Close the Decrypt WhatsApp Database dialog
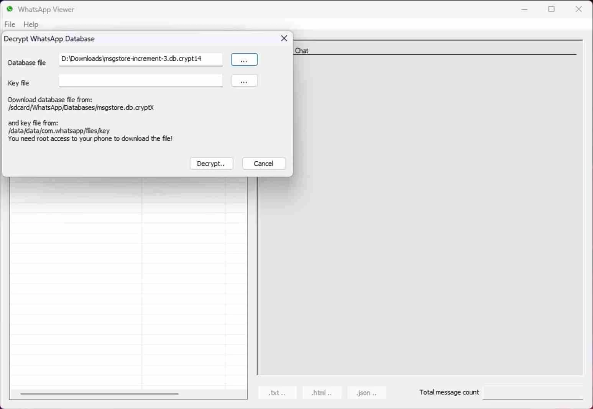The height and width of the screenshot is (409, 593). pos(284,38)
